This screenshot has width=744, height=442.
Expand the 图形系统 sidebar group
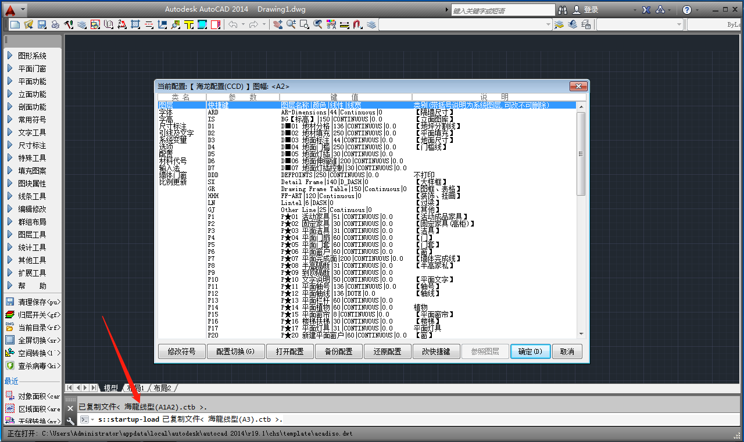33,56
